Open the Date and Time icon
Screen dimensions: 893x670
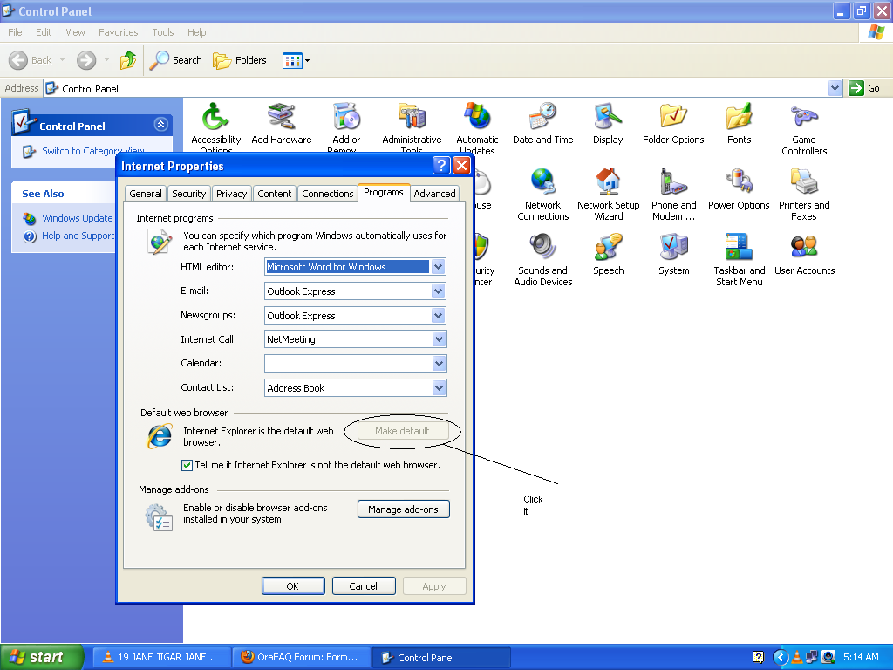point(542,124)
